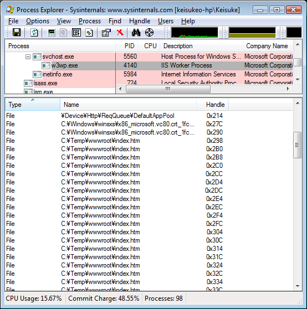Click Commit Charge 48.55% in status bar
Image resolution: width=307 pixels, height=309 pixels.
tap(104, 298)
